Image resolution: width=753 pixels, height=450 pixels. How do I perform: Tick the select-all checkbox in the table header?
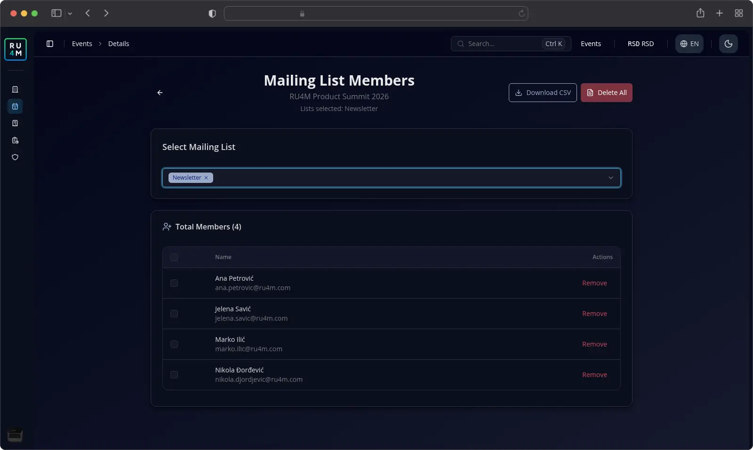click(174, 257)
